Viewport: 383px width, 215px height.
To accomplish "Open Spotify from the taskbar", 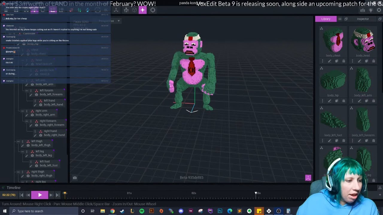I will [x=142, y=211].
